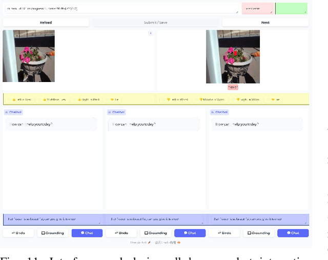Click the middle panel Undo button
The width and height of the screenshot is (328, 260).
[121, 233]
